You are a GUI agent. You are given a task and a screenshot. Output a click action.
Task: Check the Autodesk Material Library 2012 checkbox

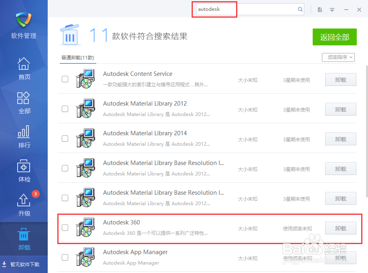click(65, 109)
